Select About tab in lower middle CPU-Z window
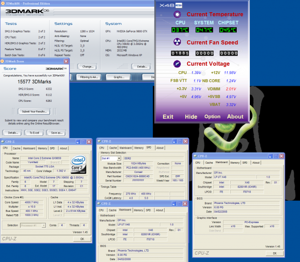 click(159, 210)
